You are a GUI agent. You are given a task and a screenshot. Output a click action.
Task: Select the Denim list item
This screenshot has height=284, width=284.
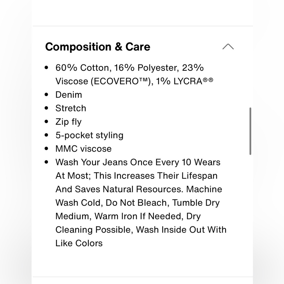tap(69, 95)
